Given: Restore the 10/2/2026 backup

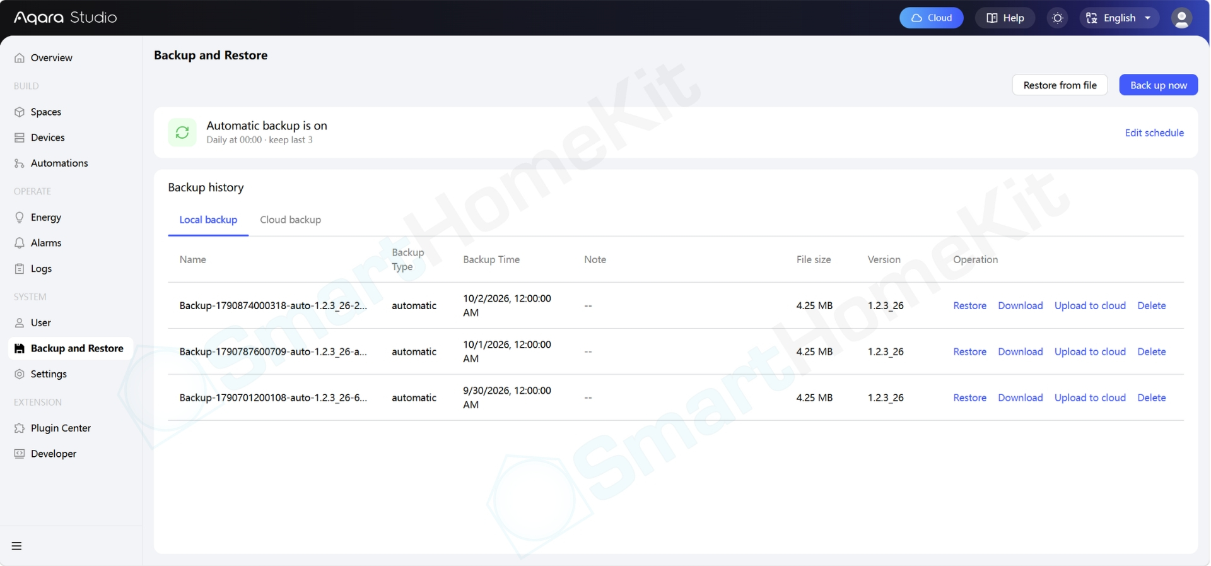Looking at the screenshot, I should (x=969, y=305).
